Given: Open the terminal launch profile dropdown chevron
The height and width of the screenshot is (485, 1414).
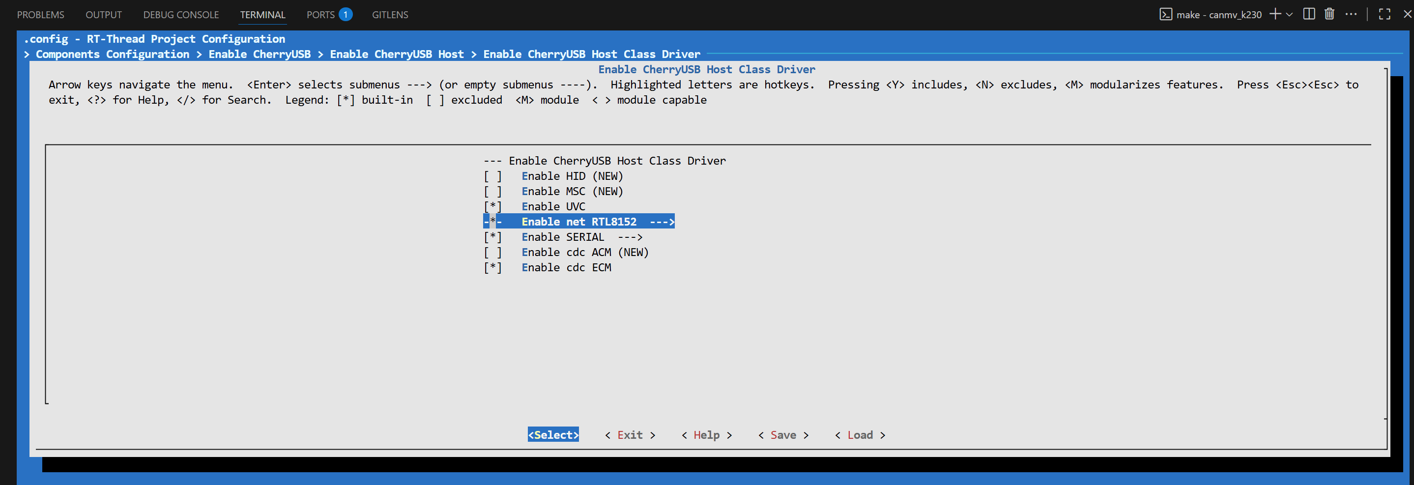Looking at the screenshot, I should click(x=1289, y=14).
